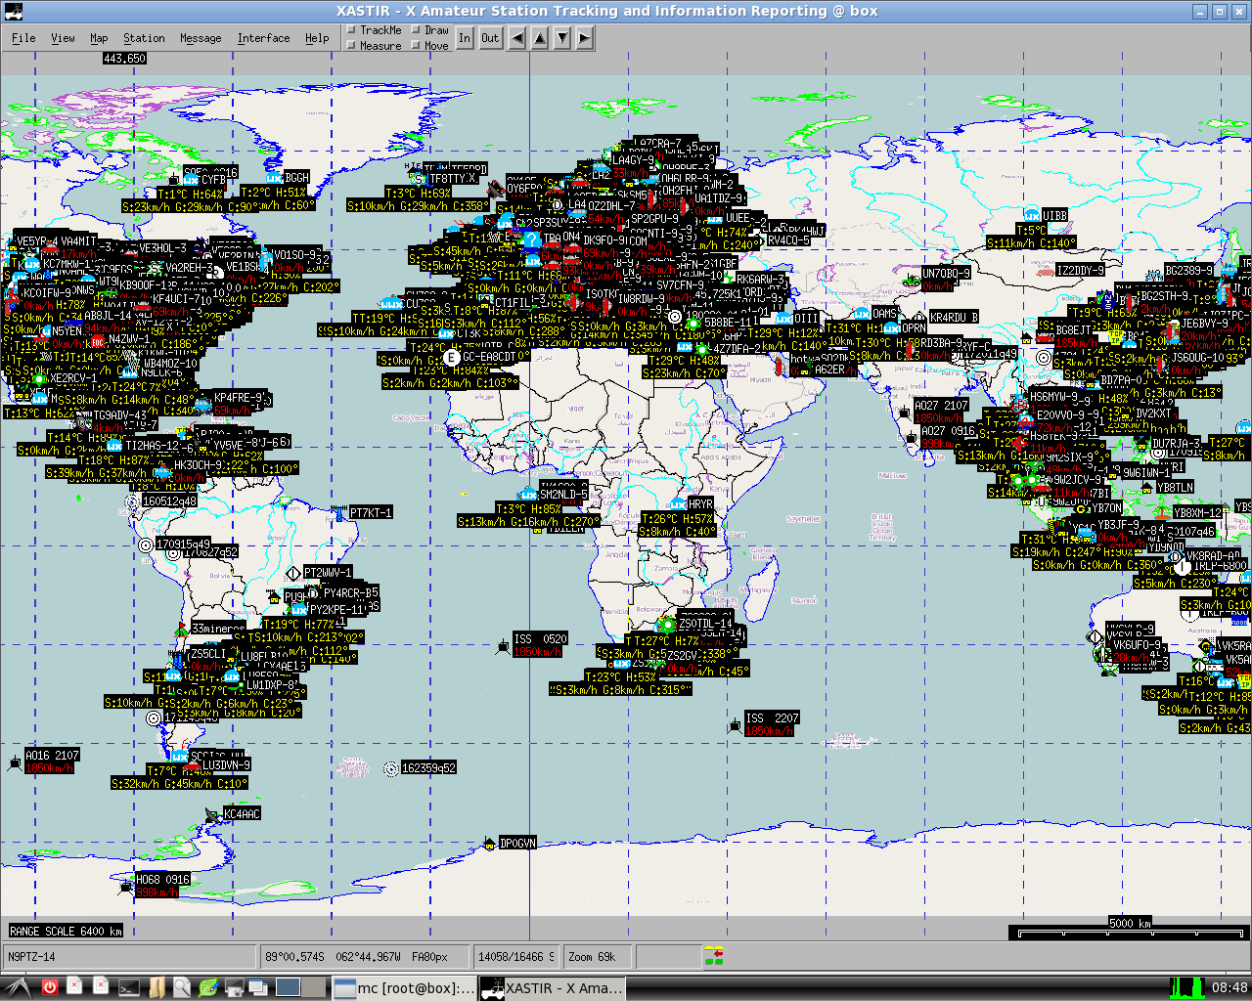
Task: Click the SM2NLD-5 weather station icon
Action: pos(529,494)
